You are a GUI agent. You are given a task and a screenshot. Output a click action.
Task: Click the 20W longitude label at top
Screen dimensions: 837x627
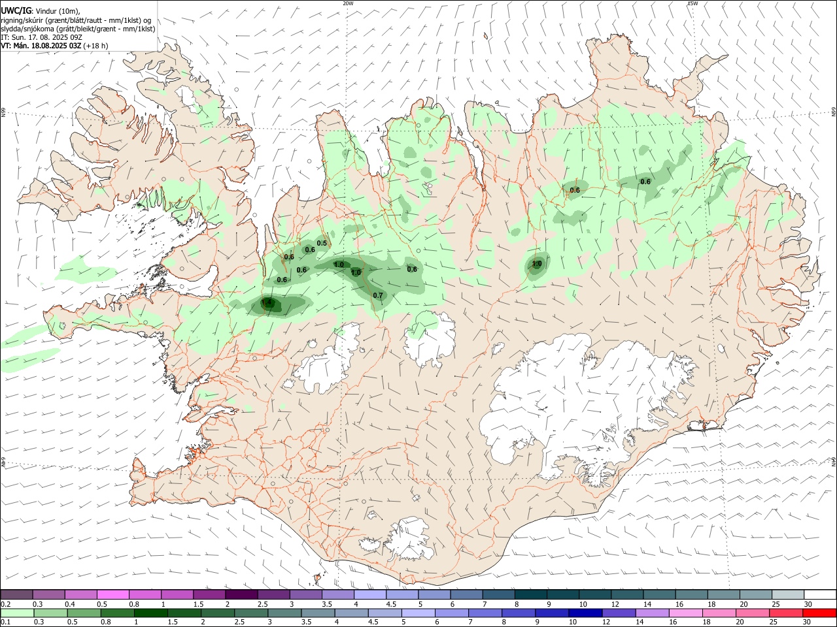pos(348,3)
